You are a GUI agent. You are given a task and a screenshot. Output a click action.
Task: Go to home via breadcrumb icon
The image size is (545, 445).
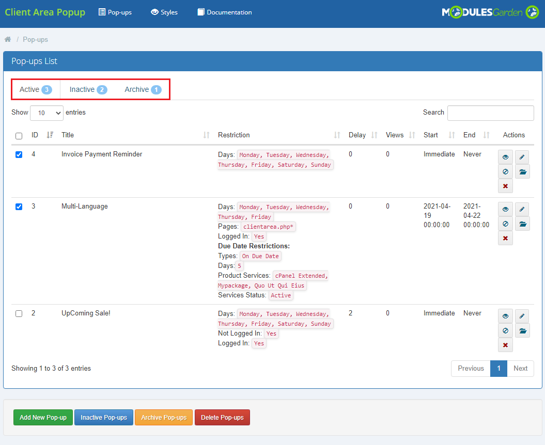coord(8,39)
